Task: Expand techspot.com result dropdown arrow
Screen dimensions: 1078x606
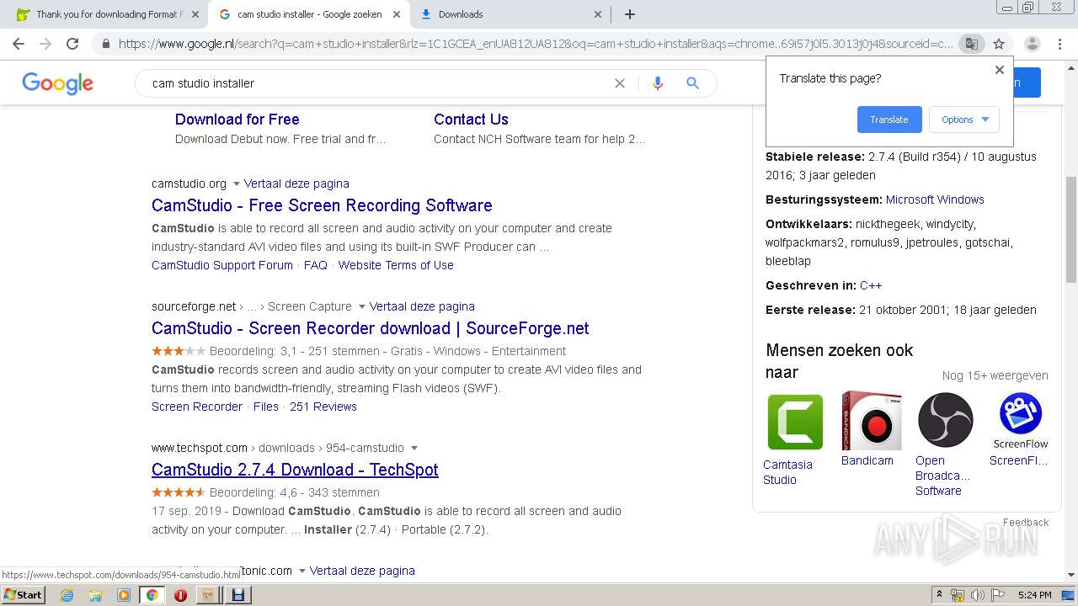Action: 414,449
